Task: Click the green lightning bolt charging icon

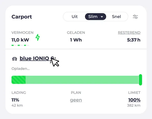Action: 38,37
